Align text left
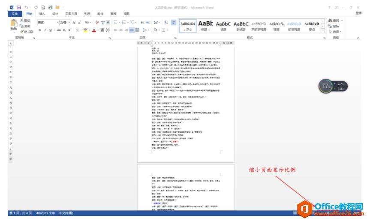This screenshot has height=221, width=367. pyautogui.click(x=115, y=30)
